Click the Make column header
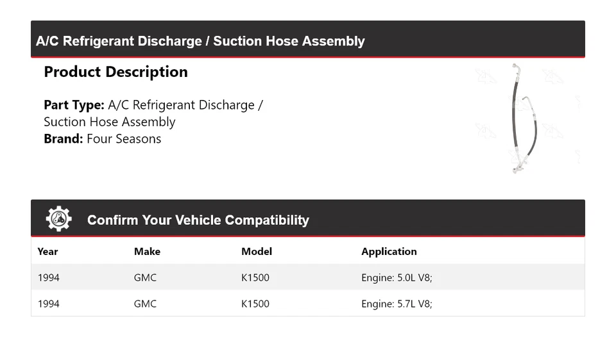Screen dimensions: 616x337 147,251
